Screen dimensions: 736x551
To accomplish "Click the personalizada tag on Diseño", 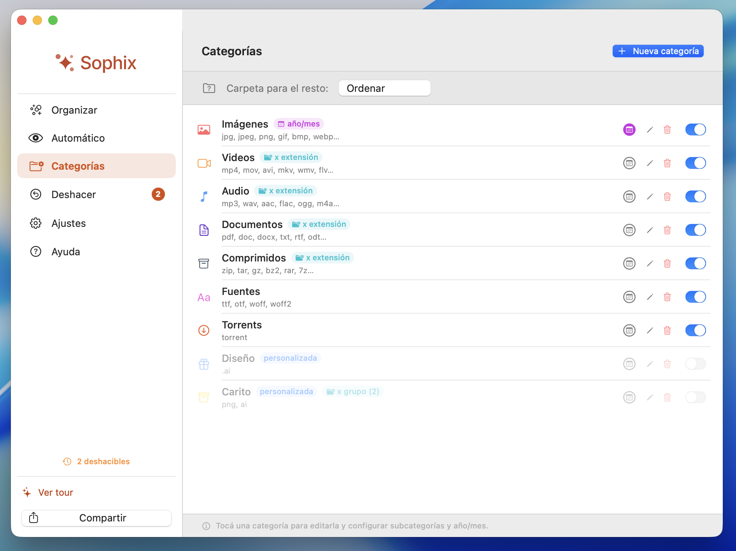I will 290,358.
